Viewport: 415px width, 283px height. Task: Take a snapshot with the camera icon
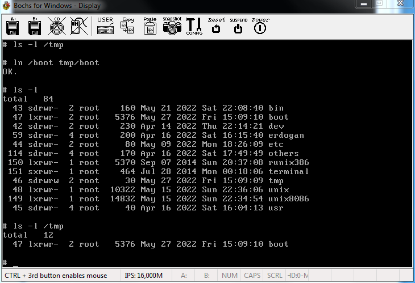(172, 26)
